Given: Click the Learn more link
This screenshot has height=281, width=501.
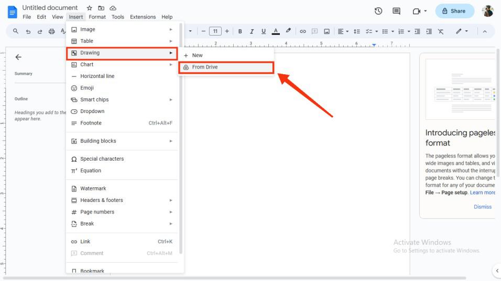Looking at the screenshot, I should coord(482,193).
